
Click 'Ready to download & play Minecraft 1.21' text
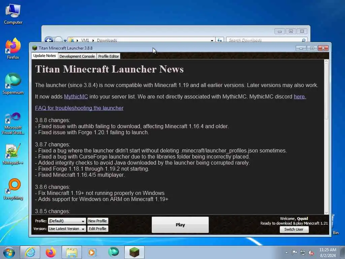(x=294, y=223)
